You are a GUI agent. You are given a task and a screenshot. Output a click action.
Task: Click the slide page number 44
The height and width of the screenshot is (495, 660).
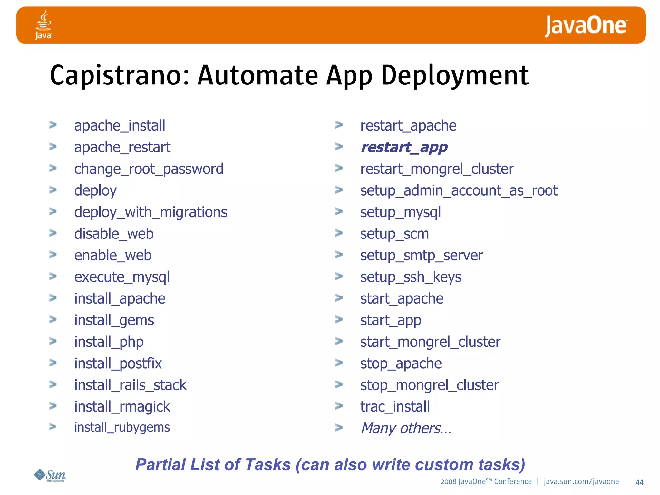coord(639,482)
